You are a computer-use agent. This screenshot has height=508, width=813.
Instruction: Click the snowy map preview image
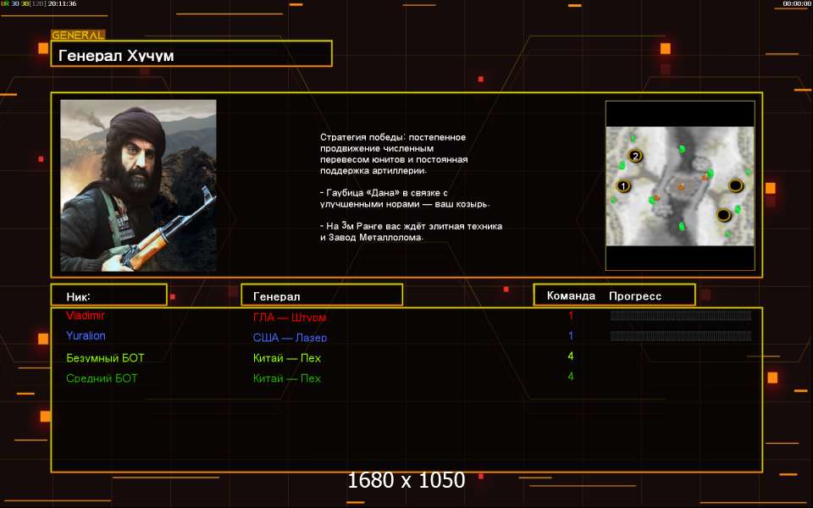click(x=680, y=186)
